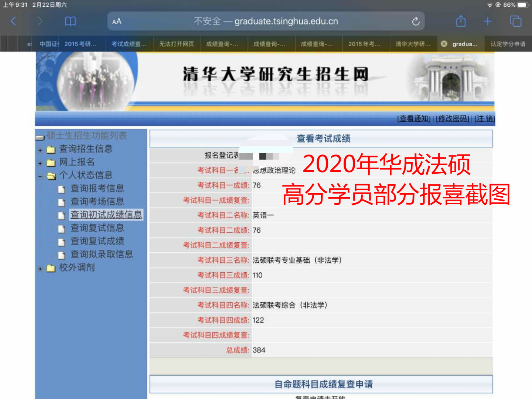Open 查询考场信息 in the tree
The height and width of the screenshot is (399, 532).
pos(97,201)
